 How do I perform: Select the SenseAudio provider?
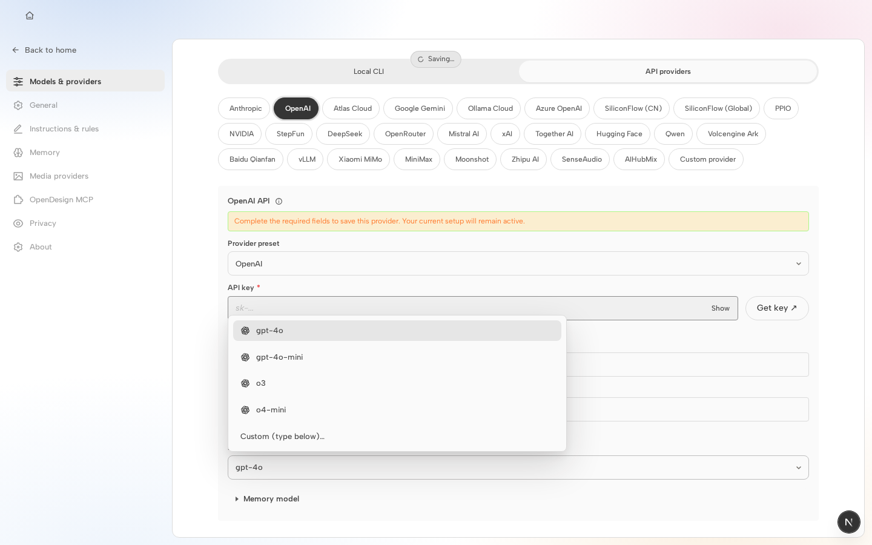coord(580,159)
